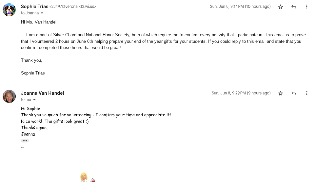Open more options for Joanna's message
Image resolution: width=315 pixels, height=182 pixels.
click(x=306, y=93)
